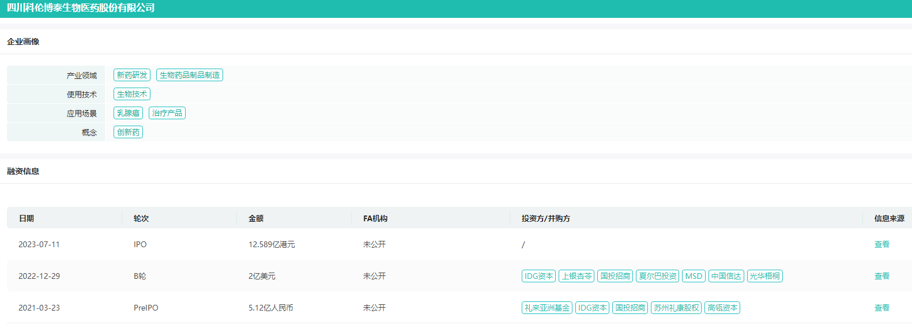
Task: Click the 新药研发 industry tag
Action: point(132,75)
